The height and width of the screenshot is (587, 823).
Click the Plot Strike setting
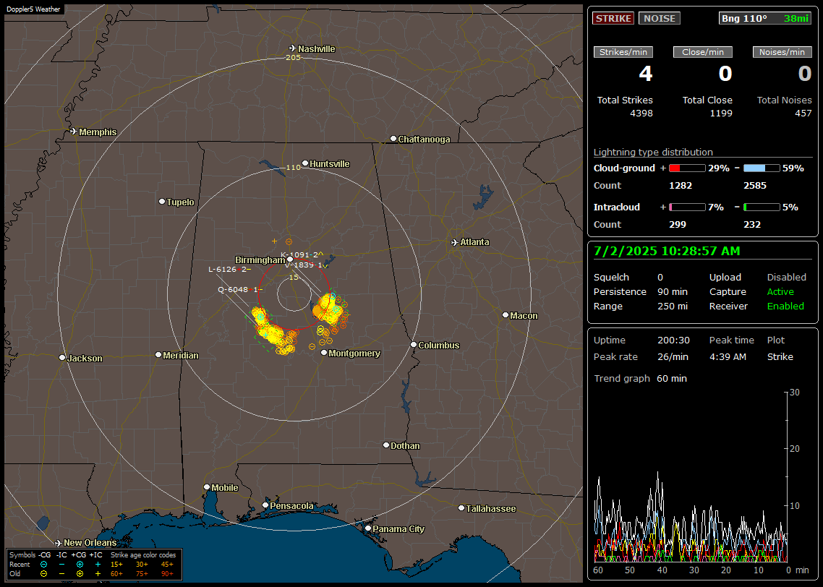[x=780, y=356]
